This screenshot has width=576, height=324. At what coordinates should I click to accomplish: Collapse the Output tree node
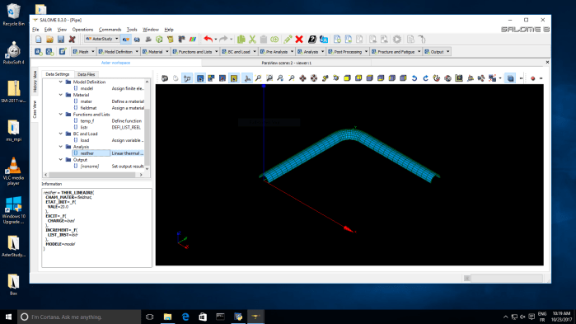point(61,160)
